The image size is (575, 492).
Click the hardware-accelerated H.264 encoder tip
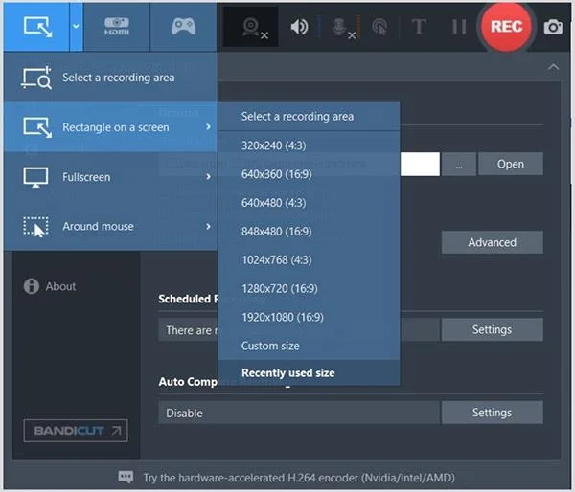click(299, 478)
